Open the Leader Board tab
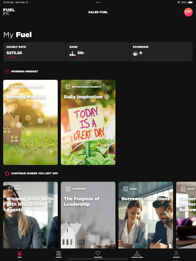Screen dimensions: 196x261 point(137,254)
